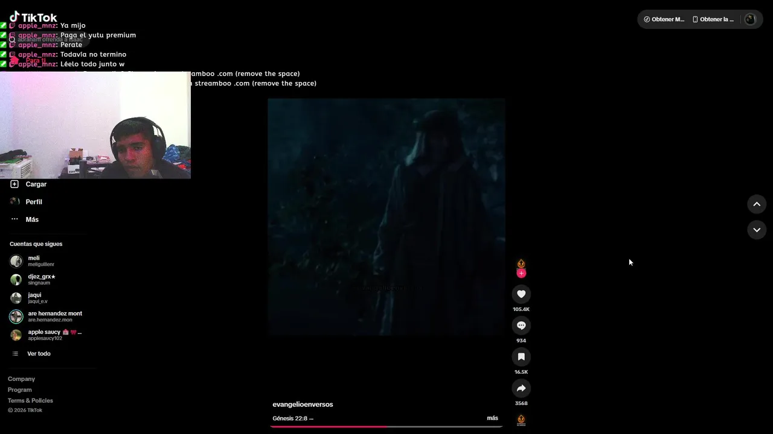773x434 pixels.
Task: Click are.hernandez.mon username text
Action: pos(50,320)
